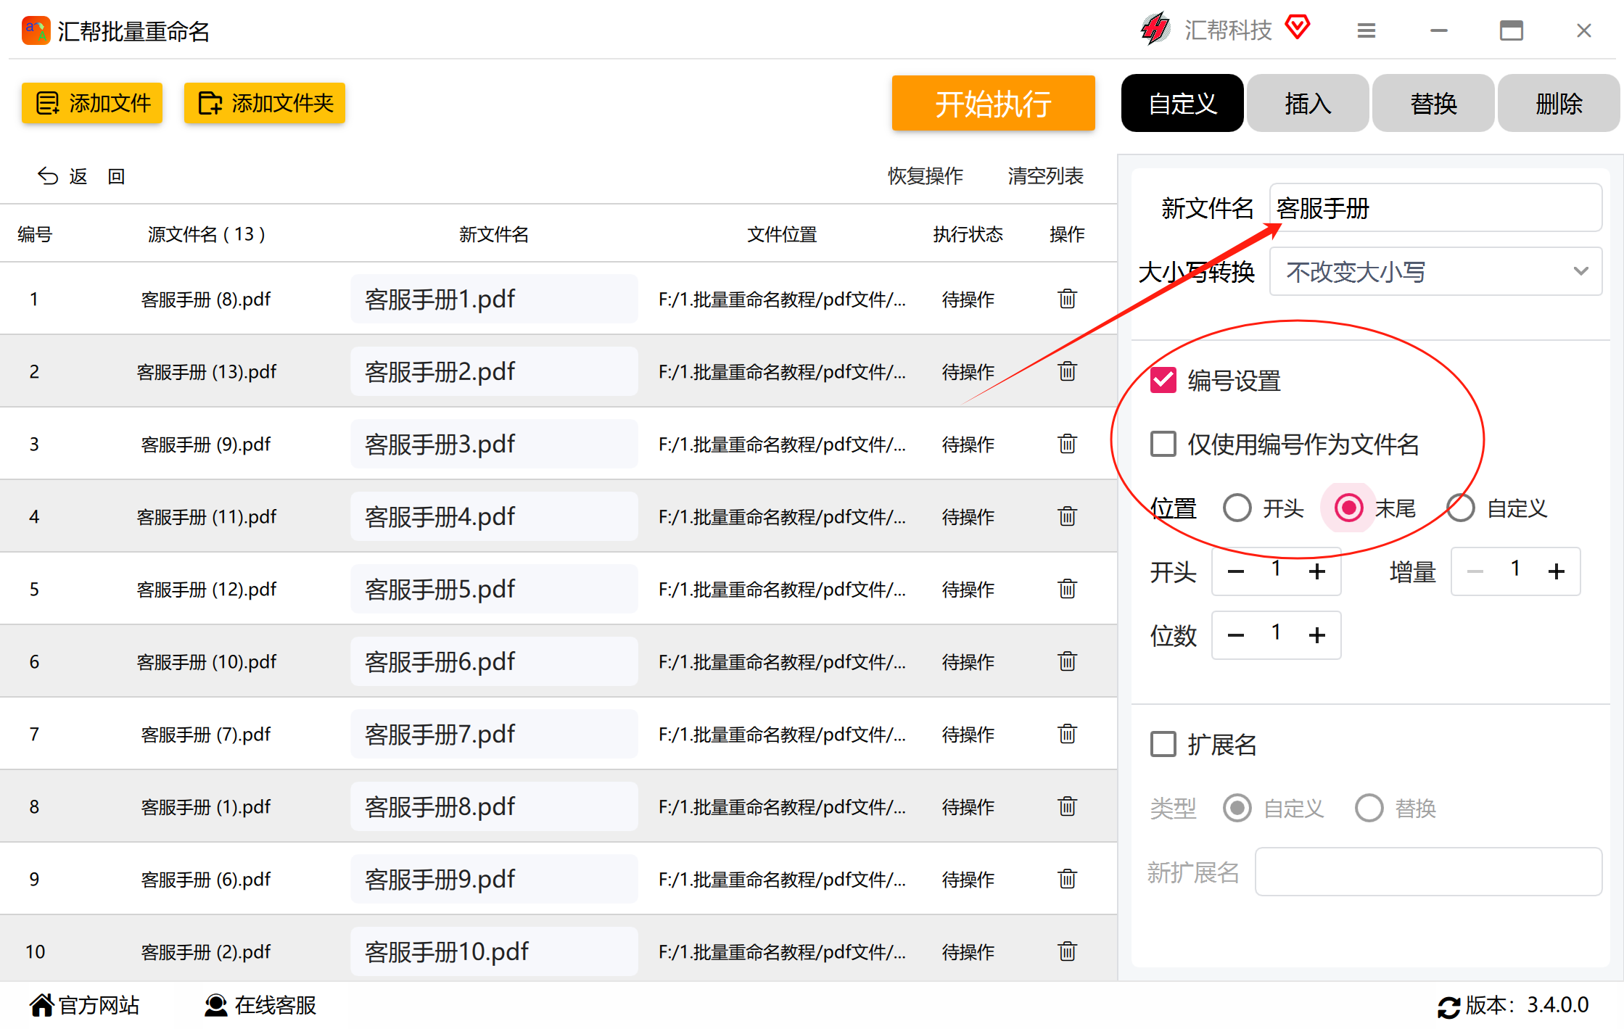Image resolution: width=1624 pixels, height=1029 pixels.
Task: Remove 客服手册 (2).pdf with trash icon
Action: 1067,951
